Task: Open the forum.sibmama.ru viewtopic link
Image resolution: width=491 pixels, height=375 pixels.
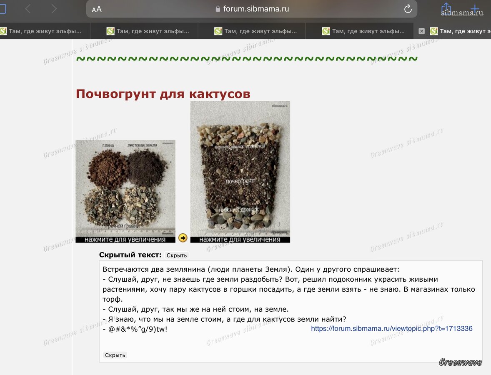Action: pyautogui.click(x=391, y=328)
